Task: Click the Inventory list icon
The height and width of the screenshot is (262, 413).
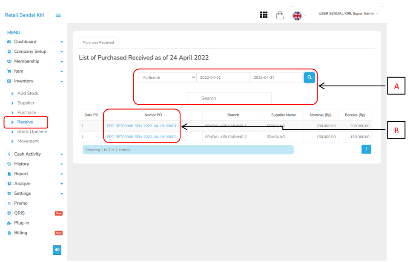Action: pos(9,81)
